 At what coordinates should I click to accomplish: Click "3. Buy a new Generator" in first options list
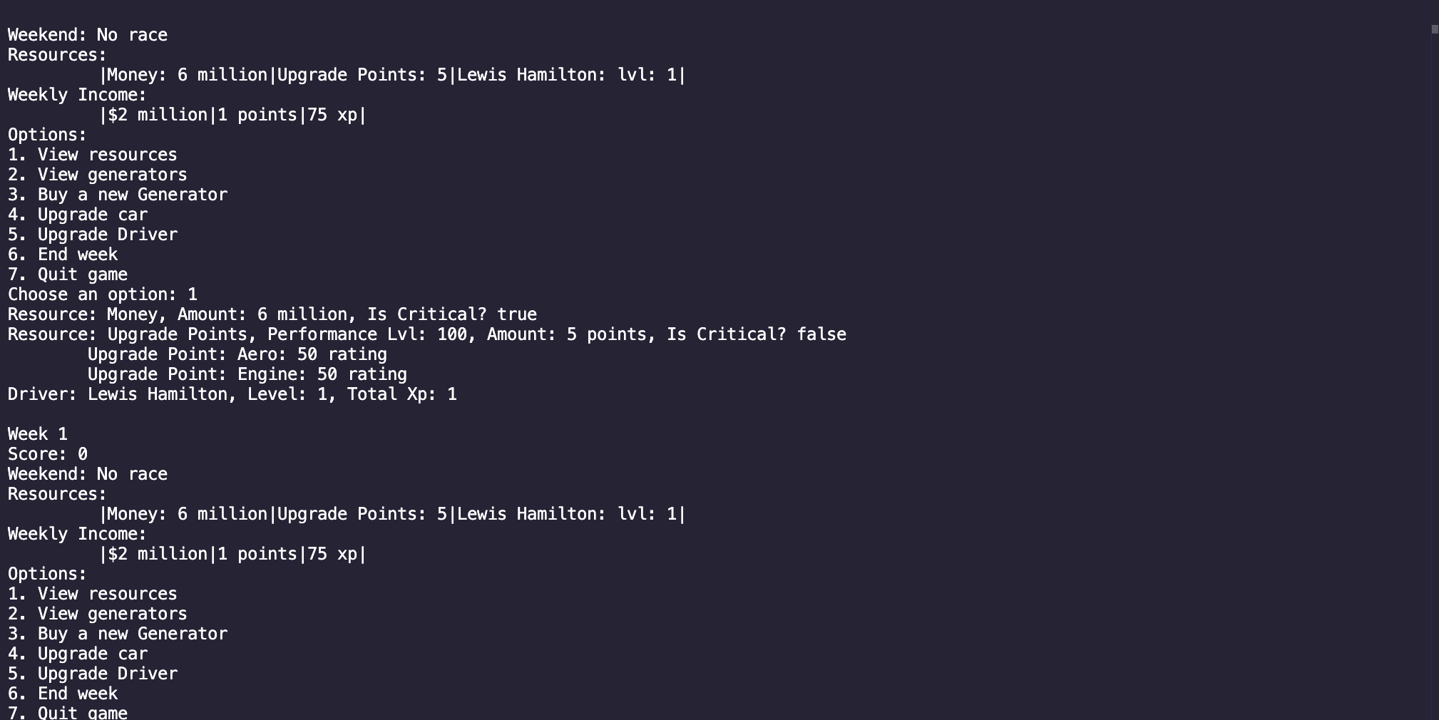(x=117, y=195)
